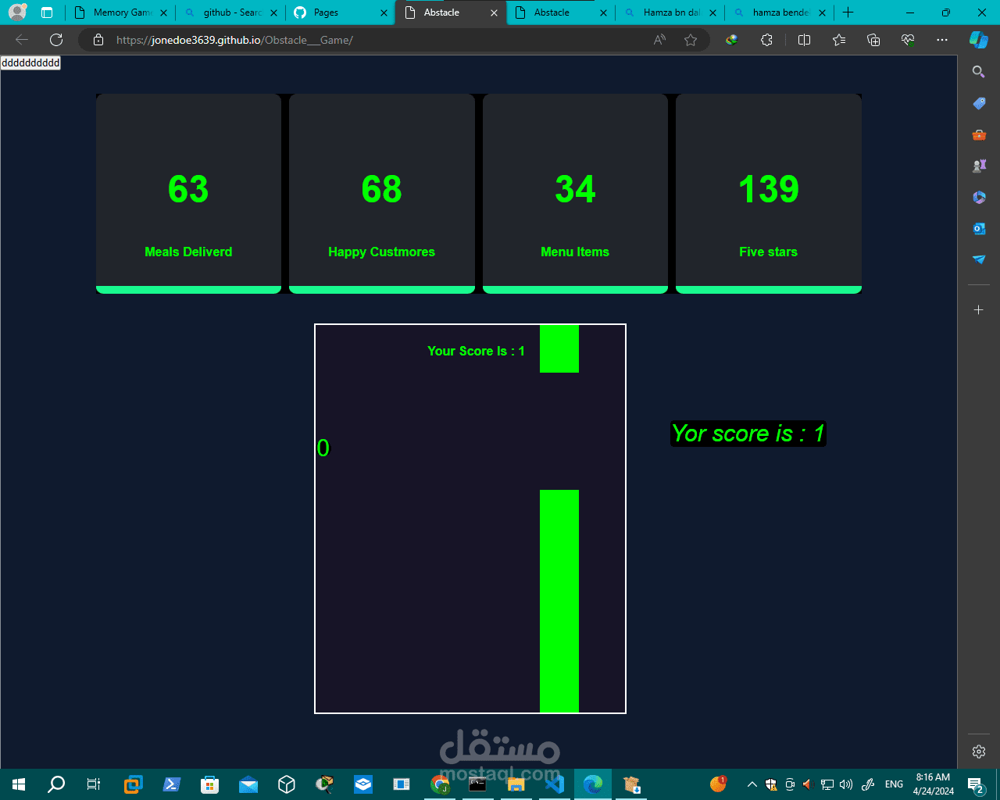Viewport: 1000px width, 800px height.
Task: Open PowerShell from taskbar
Action: pos(171,784)
